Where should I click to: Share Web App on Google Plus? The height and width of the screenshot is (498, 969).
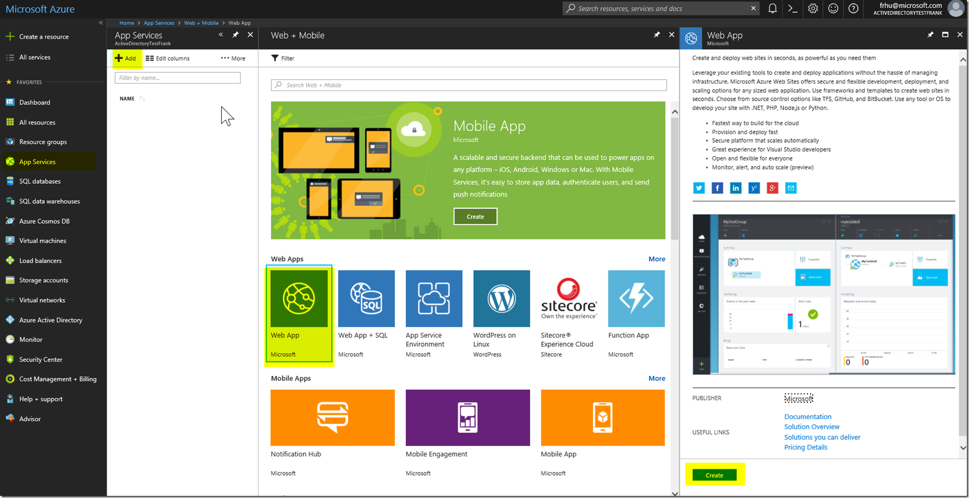[772, 188]
